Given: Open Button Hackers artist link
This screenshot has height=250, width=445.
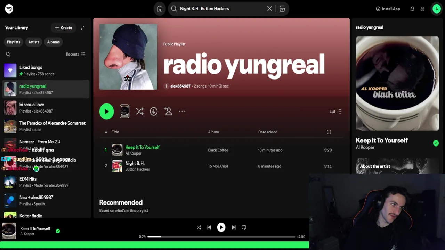Looking at the screenshot, I should coord(138,169).
